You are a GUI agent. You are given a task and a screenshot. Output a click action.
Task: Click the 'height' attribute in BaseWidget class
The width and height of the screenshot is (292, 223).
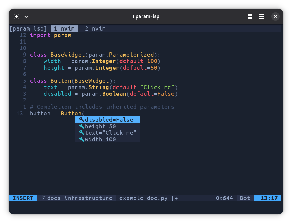coord(54,68)
